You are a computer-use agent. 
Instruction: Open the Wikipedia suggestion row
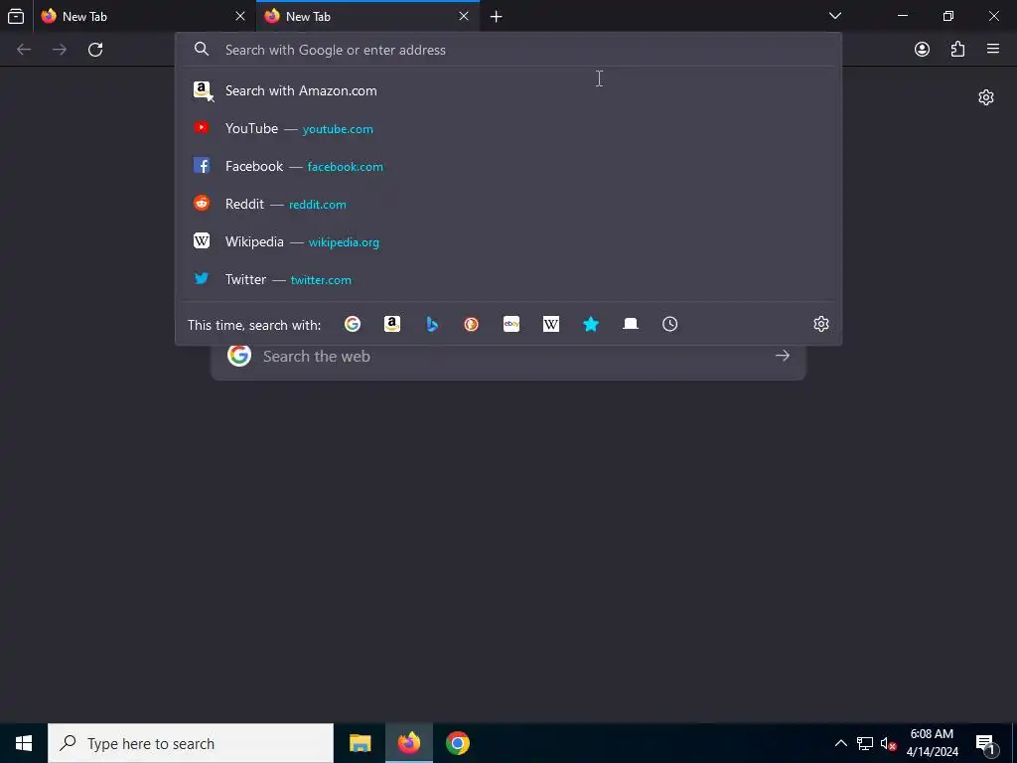point(508,241)
